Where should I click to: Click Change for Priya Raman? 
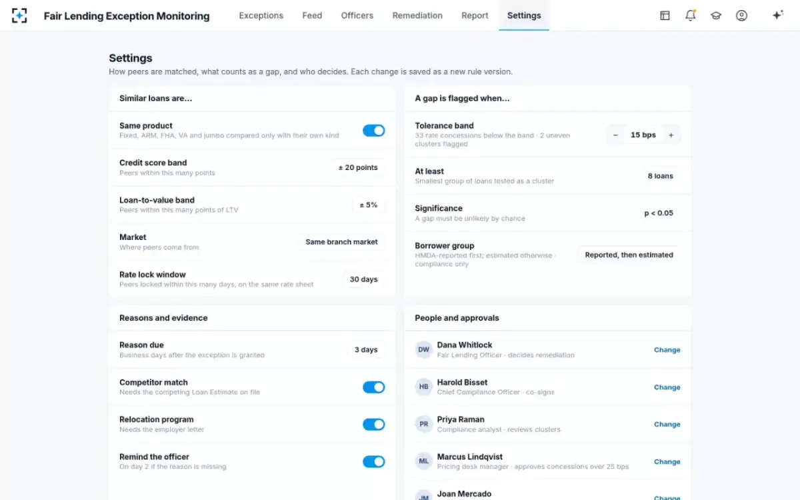point(667,424)
